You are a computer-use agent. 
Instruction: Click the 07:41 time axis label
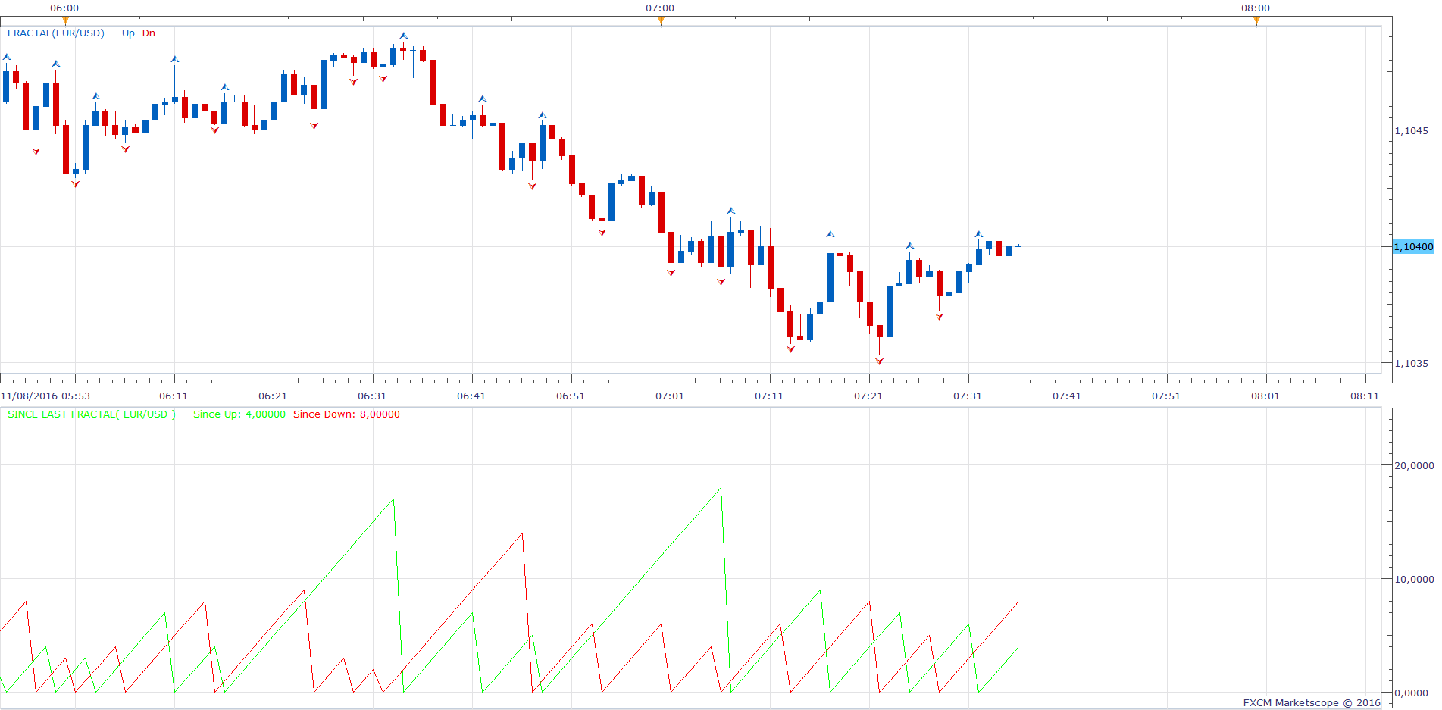[1067, 396]
